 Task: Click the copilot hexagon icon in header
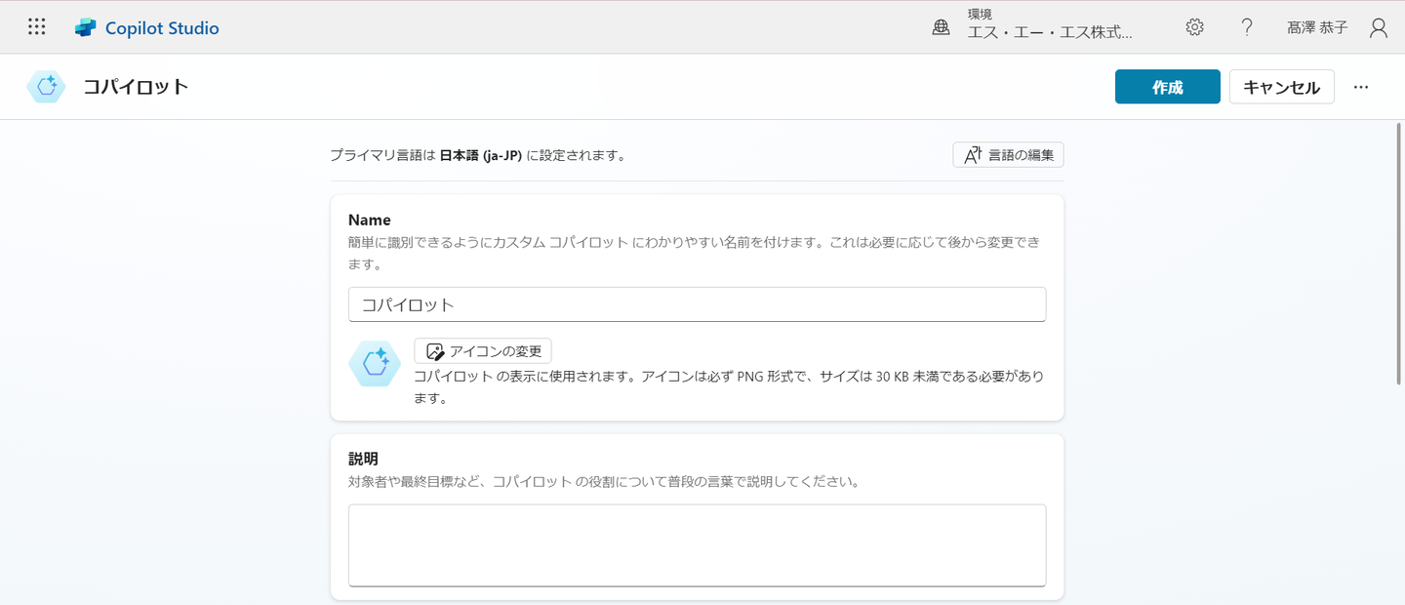(46, 87)
